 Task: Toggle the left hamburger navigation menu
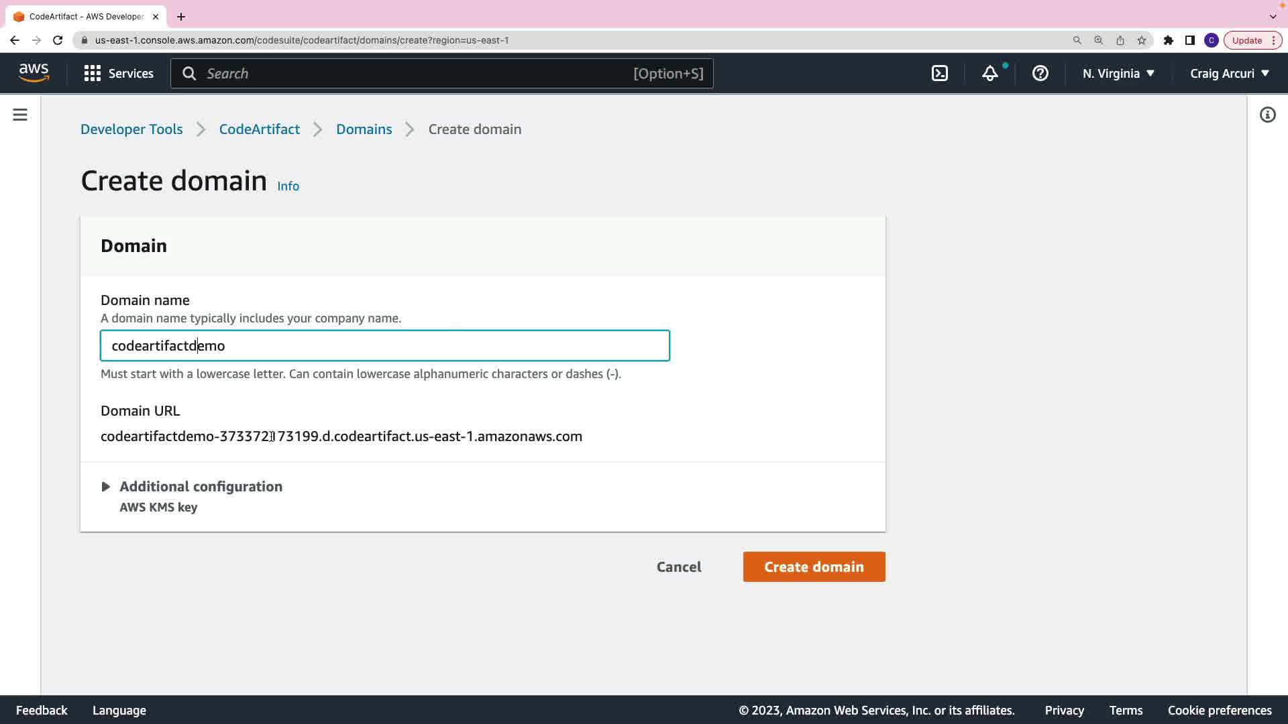[20, 115]
